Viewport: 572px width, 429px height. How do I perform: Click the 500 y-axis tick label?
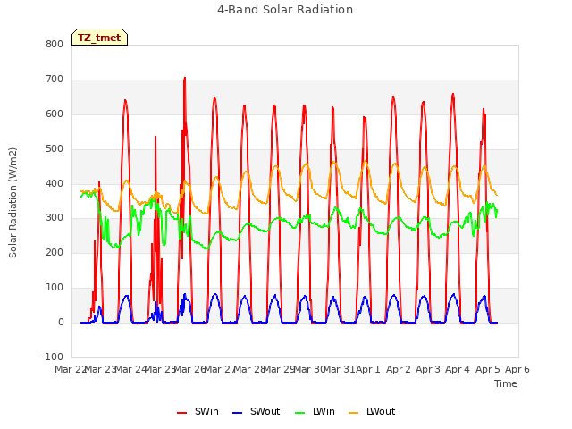pyautogui.click(x=55, y=149)
